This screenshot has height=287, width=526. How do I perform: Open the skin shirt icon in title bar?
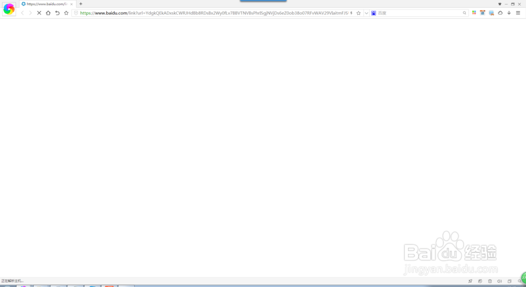(x=500, y=4)
